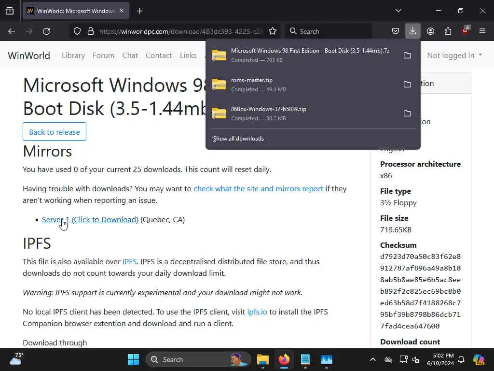Open the Firefox account icon
494x371 pixels.
[x=430, y=31]
